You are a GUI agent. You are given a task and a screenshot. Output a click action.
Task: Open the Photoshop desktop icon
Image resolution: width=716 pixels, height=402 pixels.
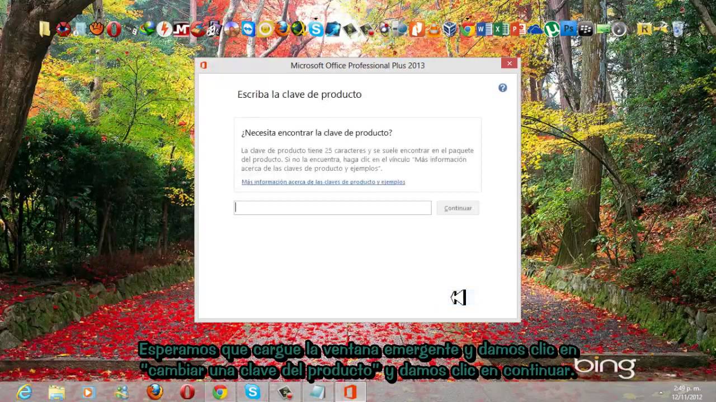tap(568, 28)
